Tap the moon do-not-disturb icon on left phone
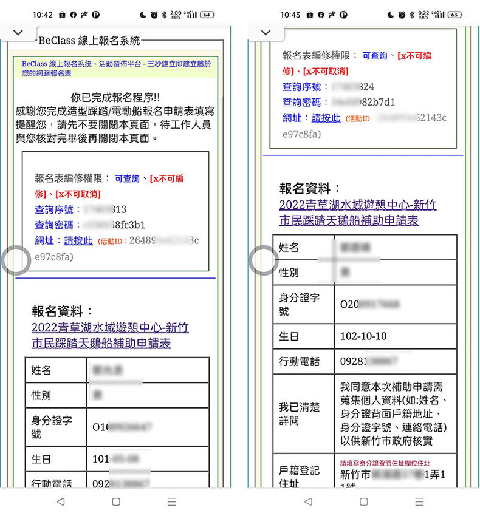 (x=143, y=15)
